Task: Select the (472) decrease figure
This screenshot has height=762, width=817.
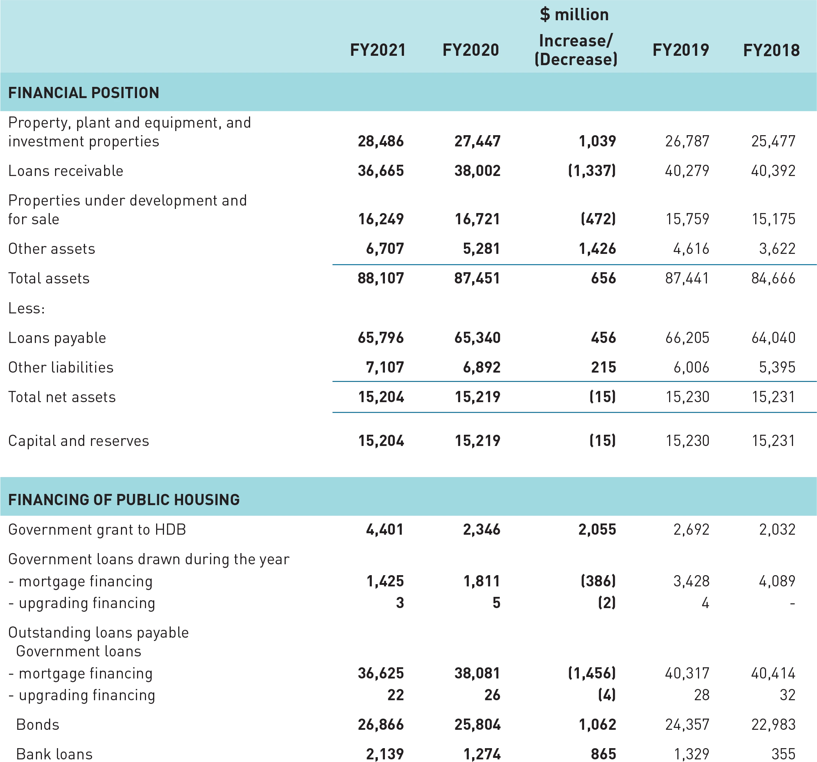Action: click(x=598, y=219)
